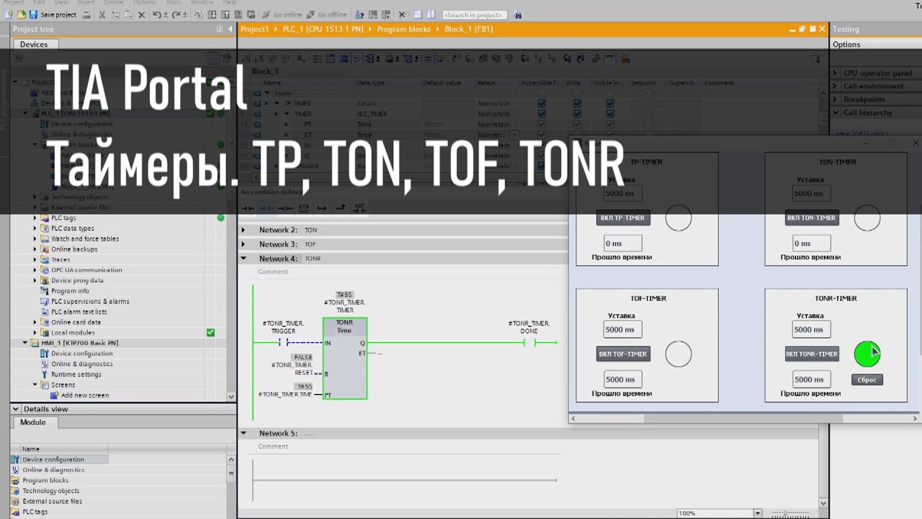Select the Module tab in Details view
This screenshot has width=922, height=519.
point(32,422)
